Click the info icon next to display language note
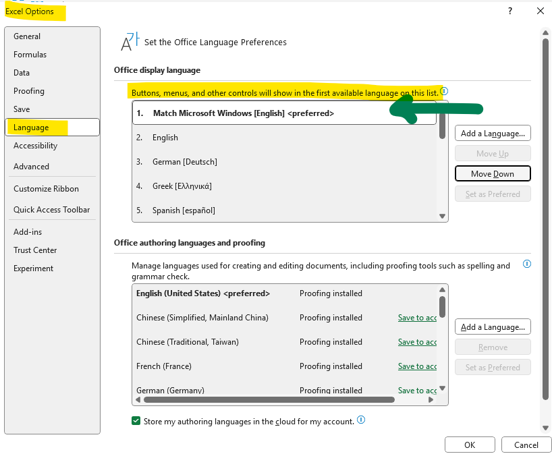Image resolution: width=552 pixels, height=454 pixels. click(x=443, y=90)
